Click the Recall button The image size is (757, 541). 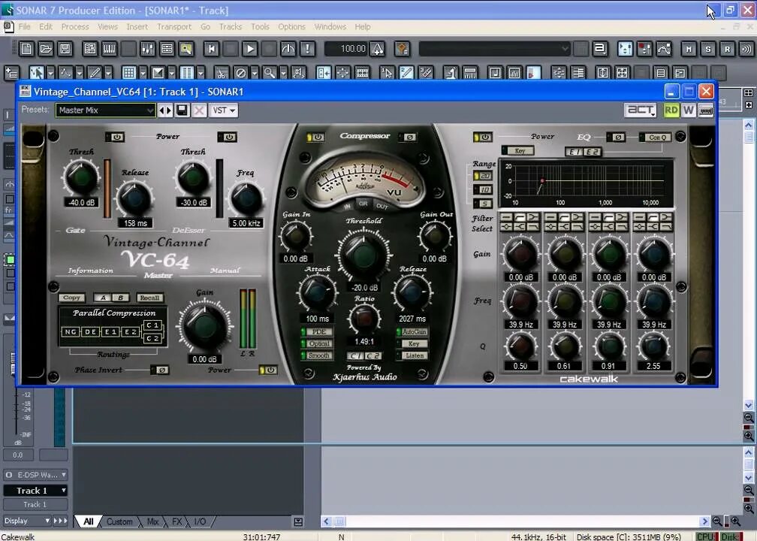tap(149, 298)
